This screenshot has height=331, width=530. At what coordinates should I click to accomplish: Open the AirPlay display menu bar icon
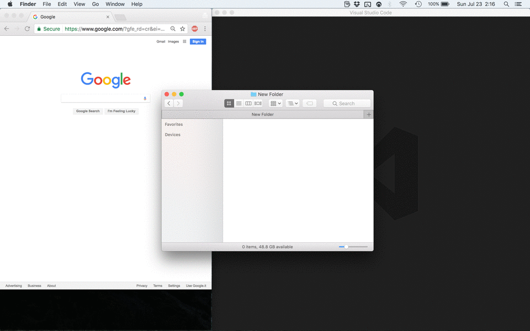pos(368,4)
